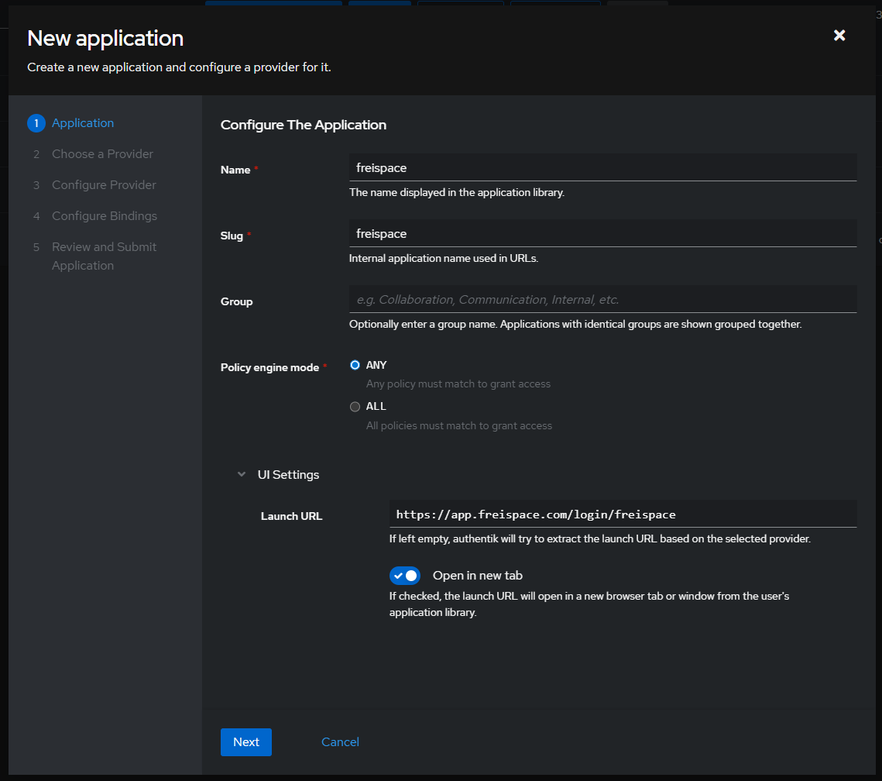
Task: Select the Application wizard step
Action: (x=83, y=122)
